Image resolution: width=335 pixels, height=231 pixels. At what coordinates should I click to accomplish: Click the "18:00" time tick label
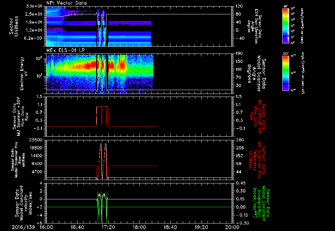tap(139, 227)
